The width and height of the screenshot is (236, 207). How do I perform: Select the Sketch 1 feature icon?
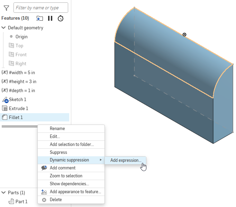(5, 99)
